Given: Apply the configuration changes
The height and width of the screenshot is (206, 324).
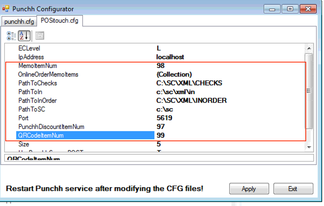Looking at the screenshot, I should coord(249,189).
